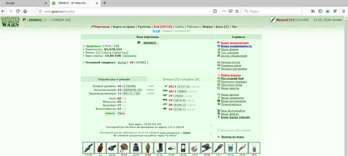Open the Firefox hamburger menu
The image size is (348, 156).
point(344,11)
